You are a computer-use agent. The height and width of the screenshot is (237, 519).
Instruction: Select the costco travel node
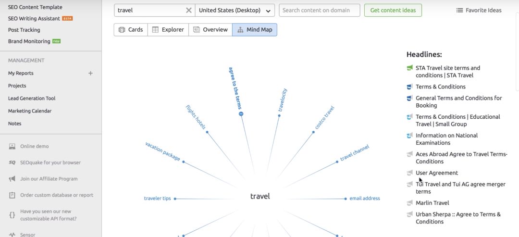(x=325, y=117)
